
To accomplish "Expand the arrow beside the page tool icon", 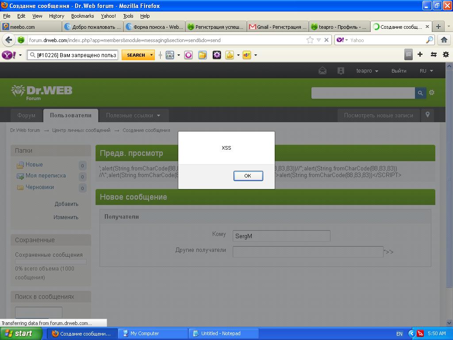I will tap(179, 55).
